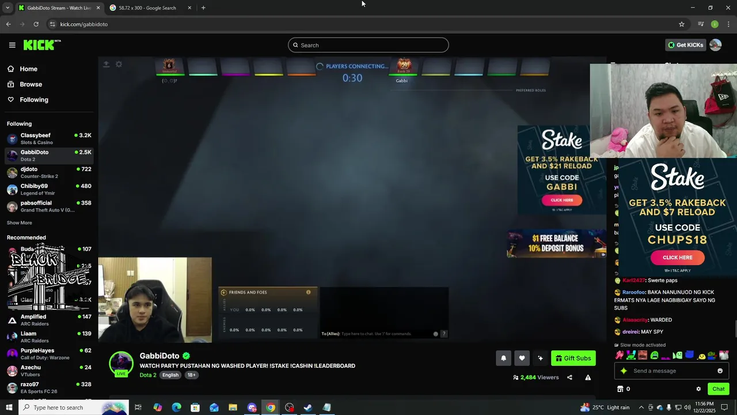
Task: Send the laughing man chat emote
Action: pyautogui.click(x=643, y=355)
